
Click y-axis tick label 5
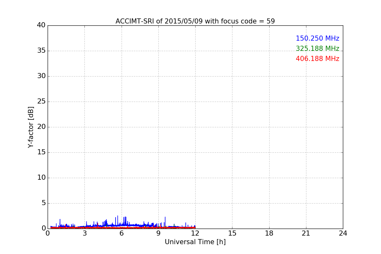43,203
